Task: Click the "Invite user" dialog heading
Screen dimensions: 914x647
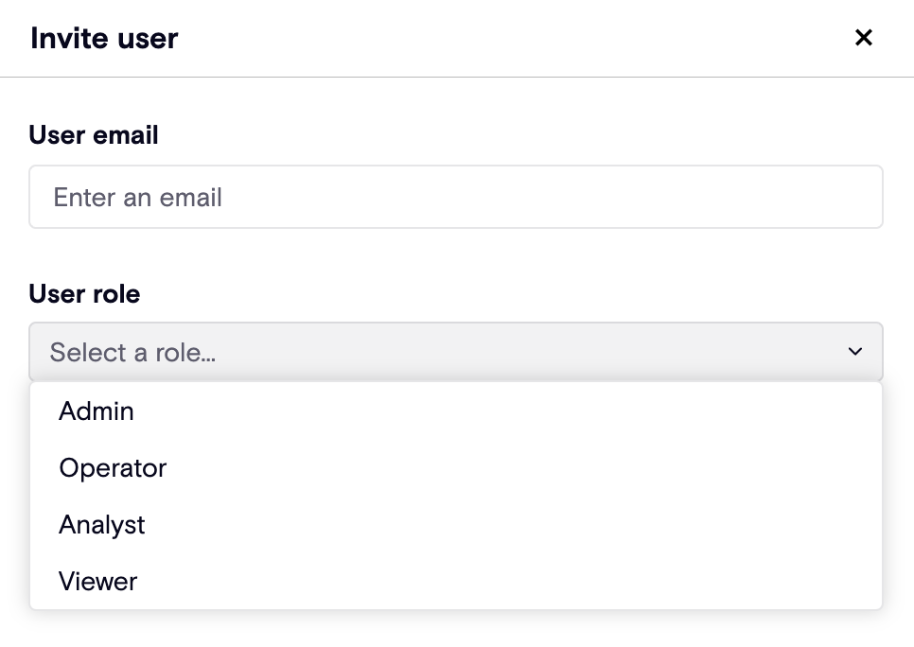Action: click(x=104, y=39)
